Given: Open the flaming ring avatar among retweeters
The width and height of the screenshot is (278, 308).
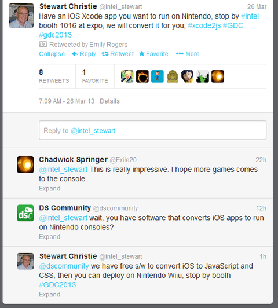Looking at the screenshot, I should pos(142,76).
